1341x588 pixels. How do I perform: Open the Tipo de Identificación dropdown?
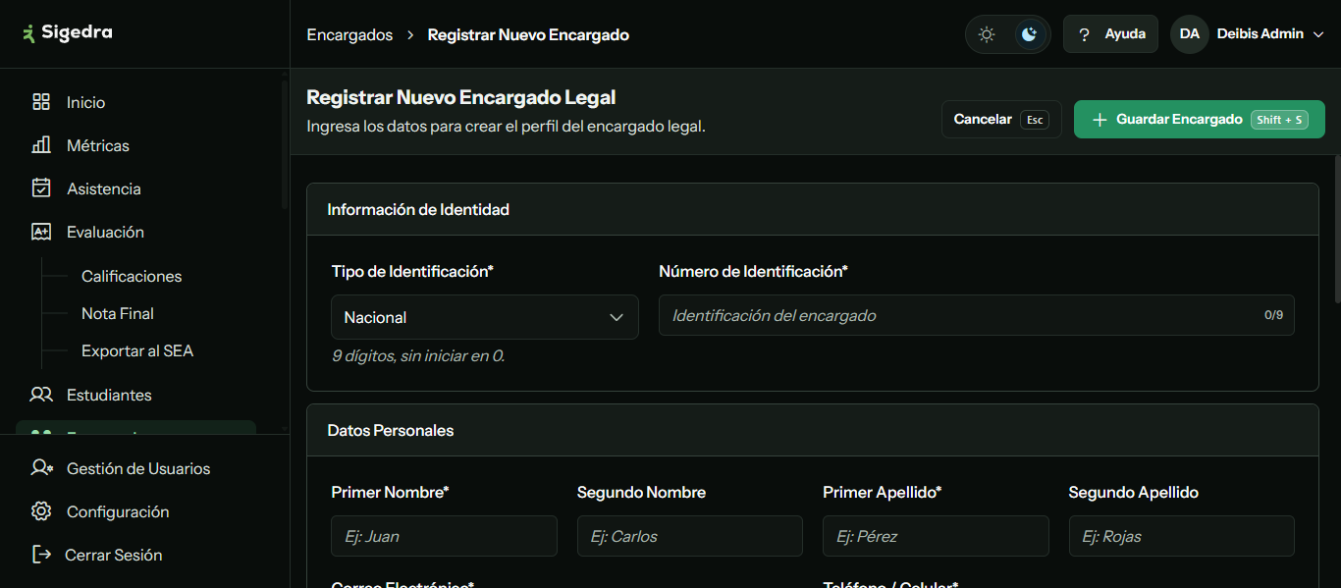click(x=485, y=317)
